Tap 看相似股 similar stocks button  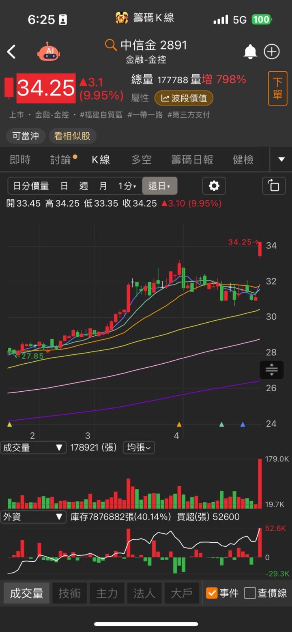72,136
